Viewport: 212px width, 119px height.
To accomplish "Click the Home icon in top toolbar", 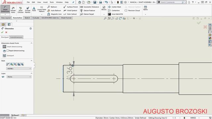I will 79,2.
